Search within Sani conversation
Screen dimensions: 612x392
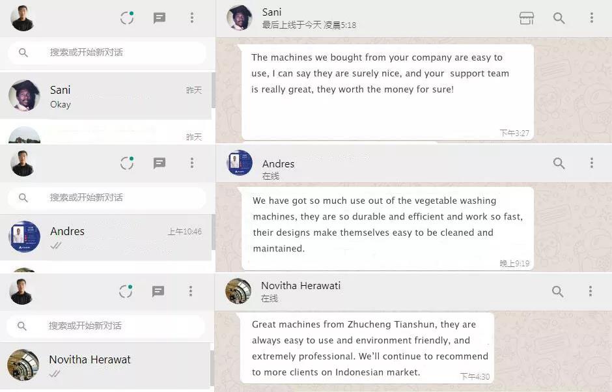click(559, 18)
